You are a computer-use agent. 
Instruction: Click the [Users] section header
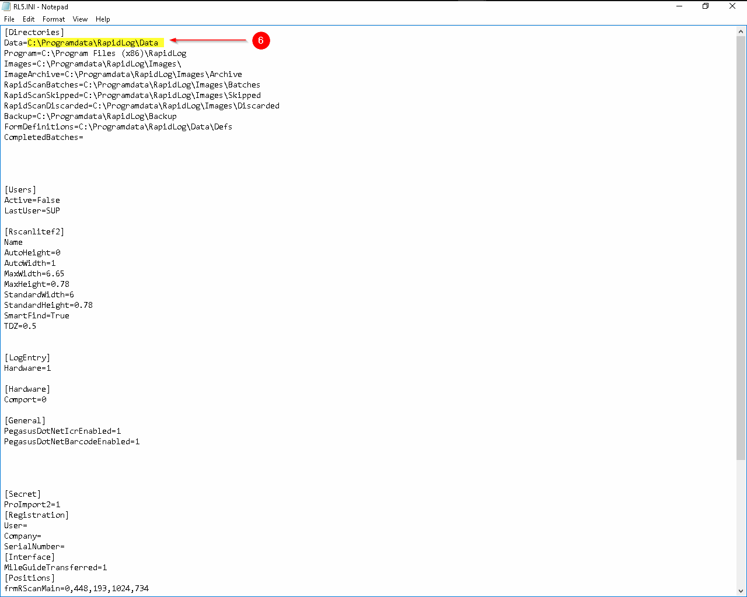(20, 189)
